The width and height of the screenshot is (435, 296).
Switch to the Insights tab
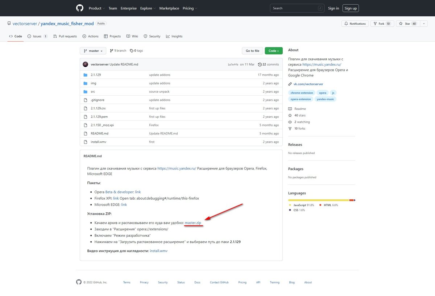tap(174, 36)
